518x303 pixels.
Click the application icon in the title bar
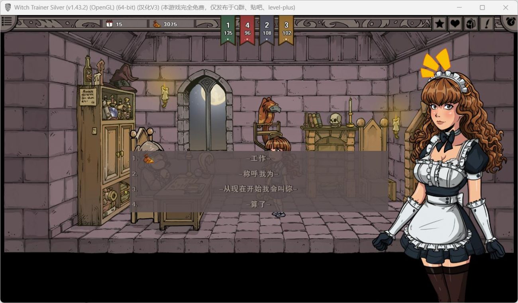click(8, 8)
